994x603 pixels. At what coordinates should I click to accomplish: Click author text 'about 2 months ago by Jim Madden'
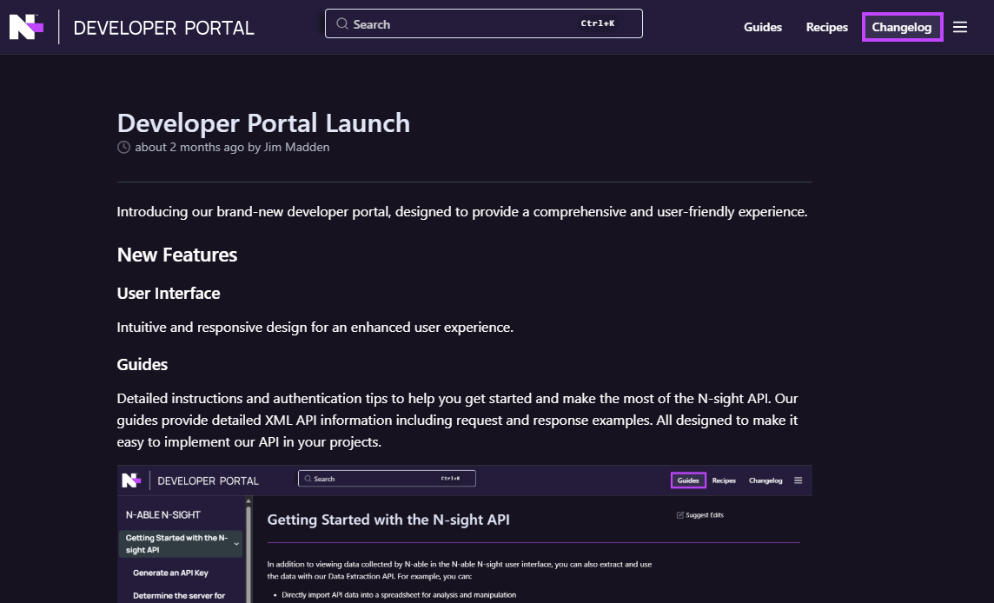tap(232, 147)
